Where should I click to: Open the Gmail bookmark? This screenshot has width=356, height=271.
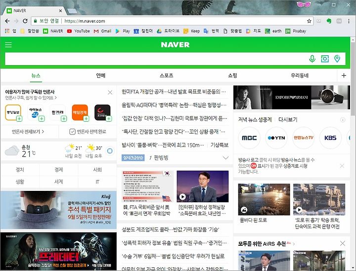[x=102, y=31]
